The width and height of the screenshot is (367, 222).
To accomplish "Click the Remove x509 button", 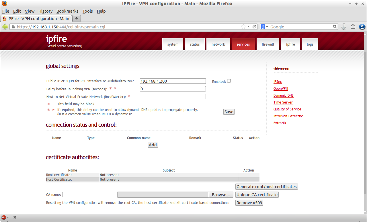I will click(x=249, y=203).
